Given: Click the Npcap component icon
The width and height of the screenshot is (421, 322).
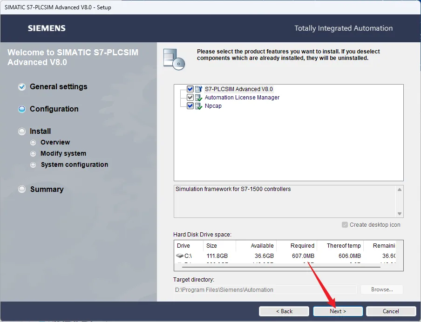Looking at the screenshot, I should (198, 106).
